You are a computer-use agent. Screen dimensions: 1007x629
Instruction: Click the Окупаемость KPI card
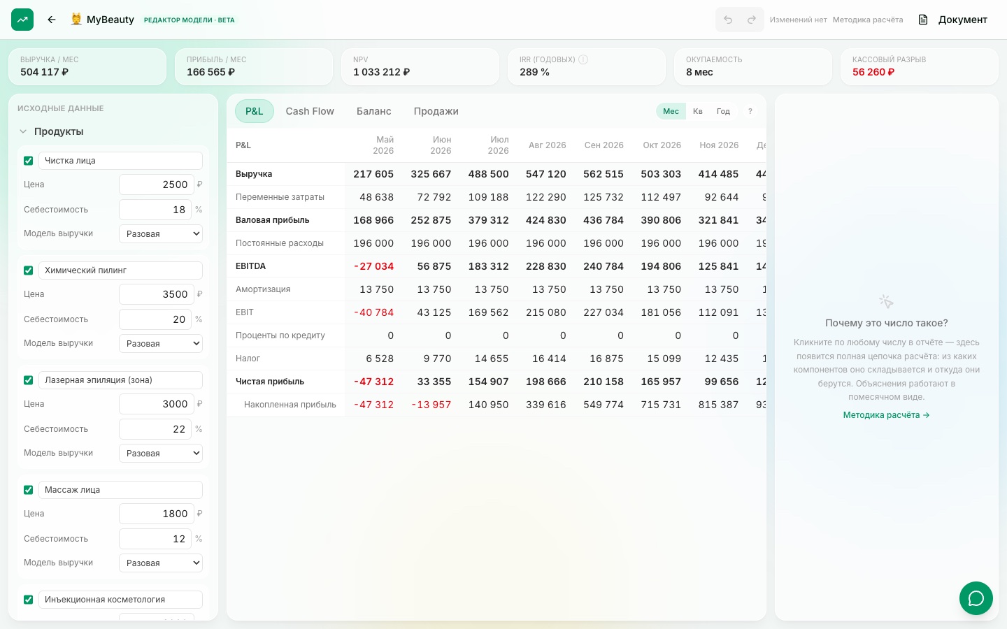tap(753, 66)
